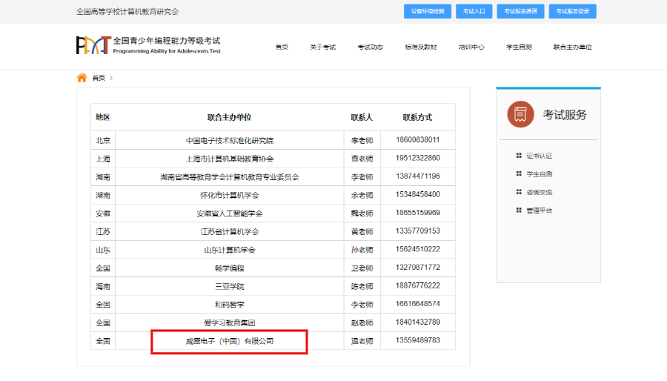Click the PAAT logo in the header
667x381 pixels.
(93, 45)
